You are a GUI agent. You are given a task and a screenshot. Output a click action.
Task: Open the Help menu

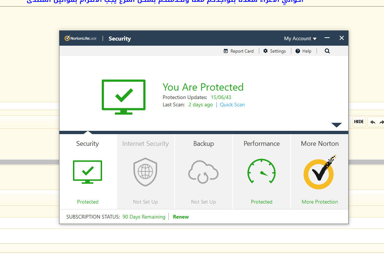303,51
